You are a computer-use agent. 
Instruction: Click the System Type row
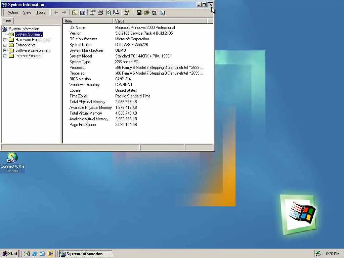pyautogui.click(x=138, y=62)
